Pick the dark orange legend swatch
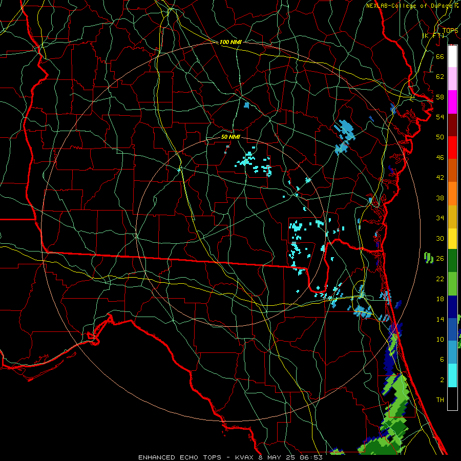 point(452,170)
